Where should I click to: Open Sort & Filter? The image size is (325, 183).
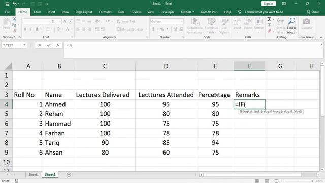coord(280,26)
